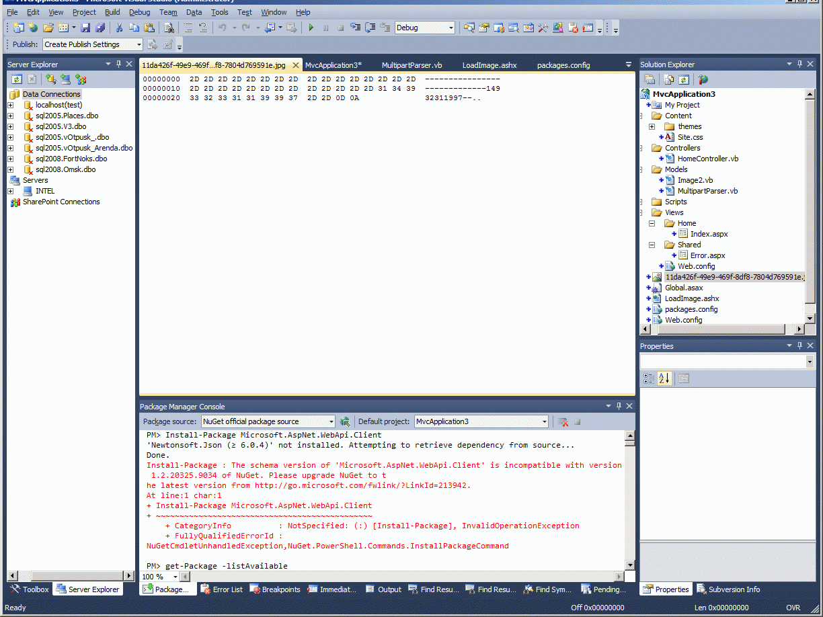The width and height of the screenshot is (823, 617).
Task: Switch to LoadImage.ashx tab
Action: [489, 65]
